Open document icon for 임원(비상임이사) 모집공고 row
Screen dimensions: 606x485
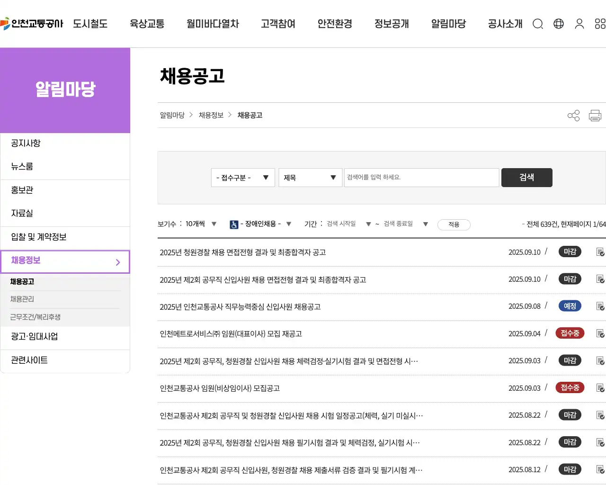(x=600, y=388)
